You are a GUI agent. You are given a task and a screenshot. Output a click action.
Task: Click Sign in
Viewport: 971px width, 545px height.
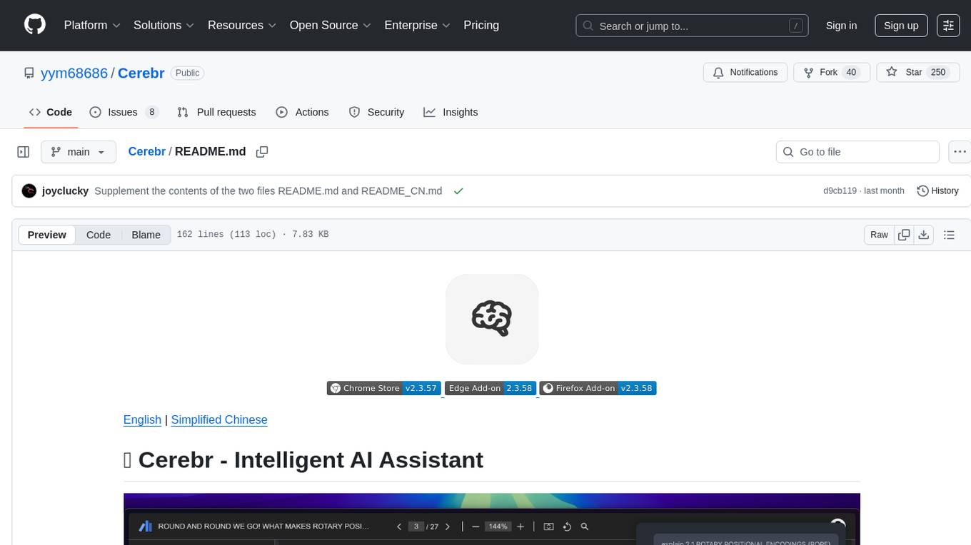pyautogui.click(x=841, y=26)
